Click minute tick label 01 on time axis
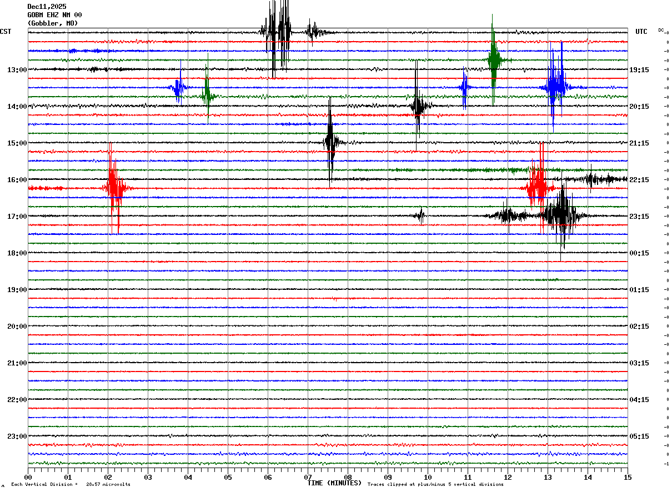This screenshot has width=672, height=492. tap(68, 477)
